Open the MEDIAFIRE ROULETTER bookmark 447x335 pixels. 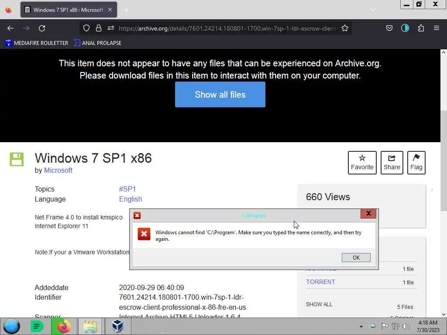click(x=37, y=43)
